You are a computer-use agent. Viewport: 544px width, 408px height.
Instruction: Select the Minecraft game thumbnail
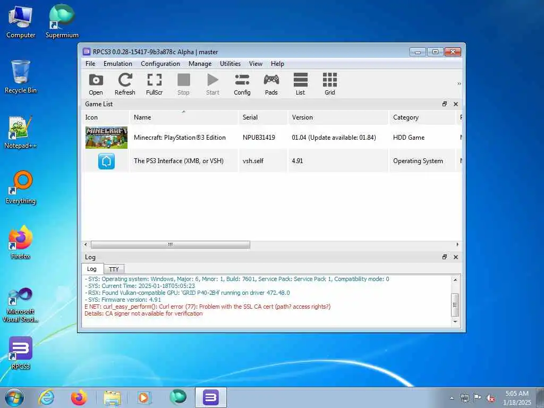point(106,138)
